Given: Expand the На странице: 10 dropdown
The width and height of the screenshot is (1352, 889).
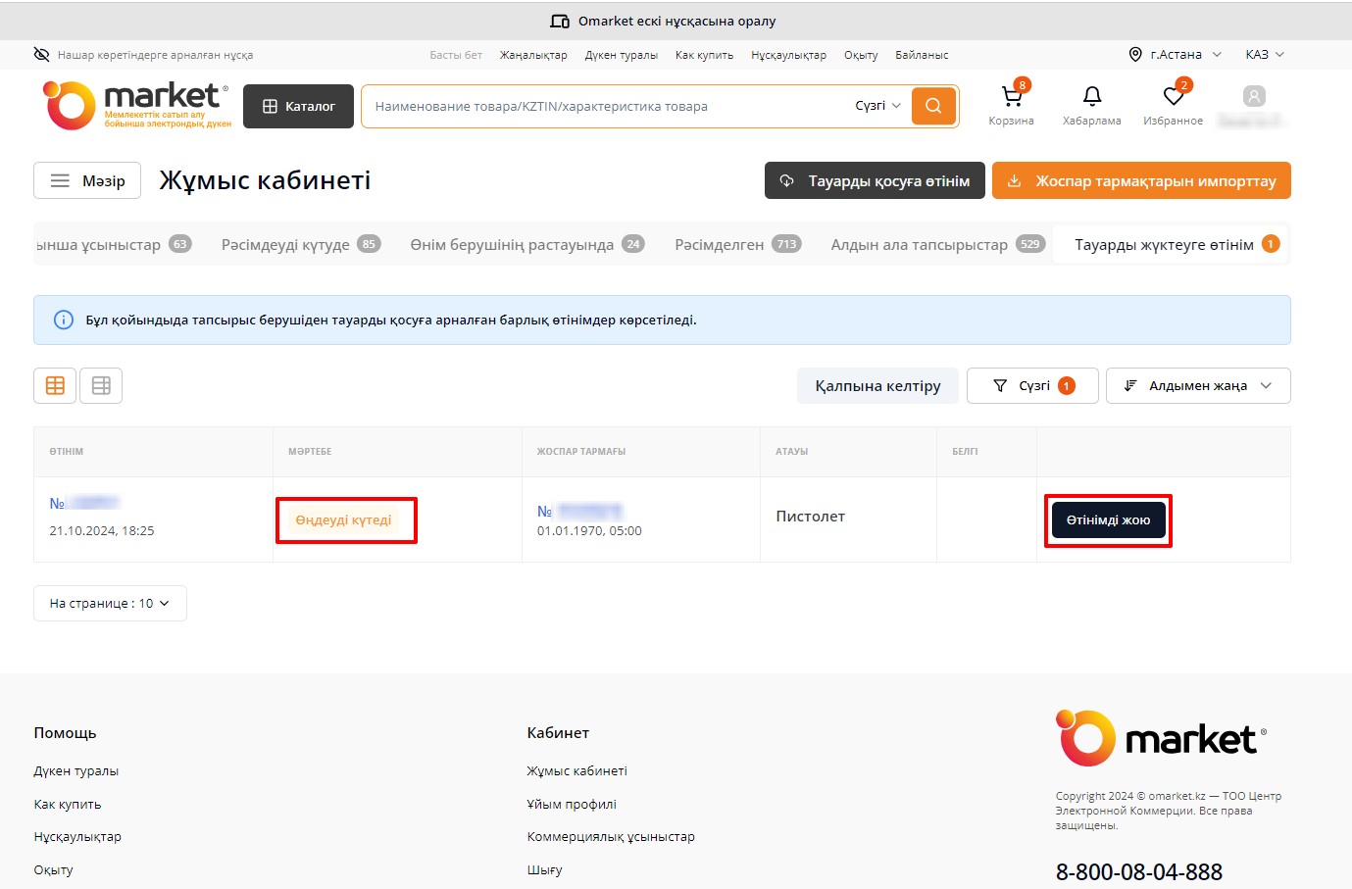Looking at the screenshot, I should [110, 604].
